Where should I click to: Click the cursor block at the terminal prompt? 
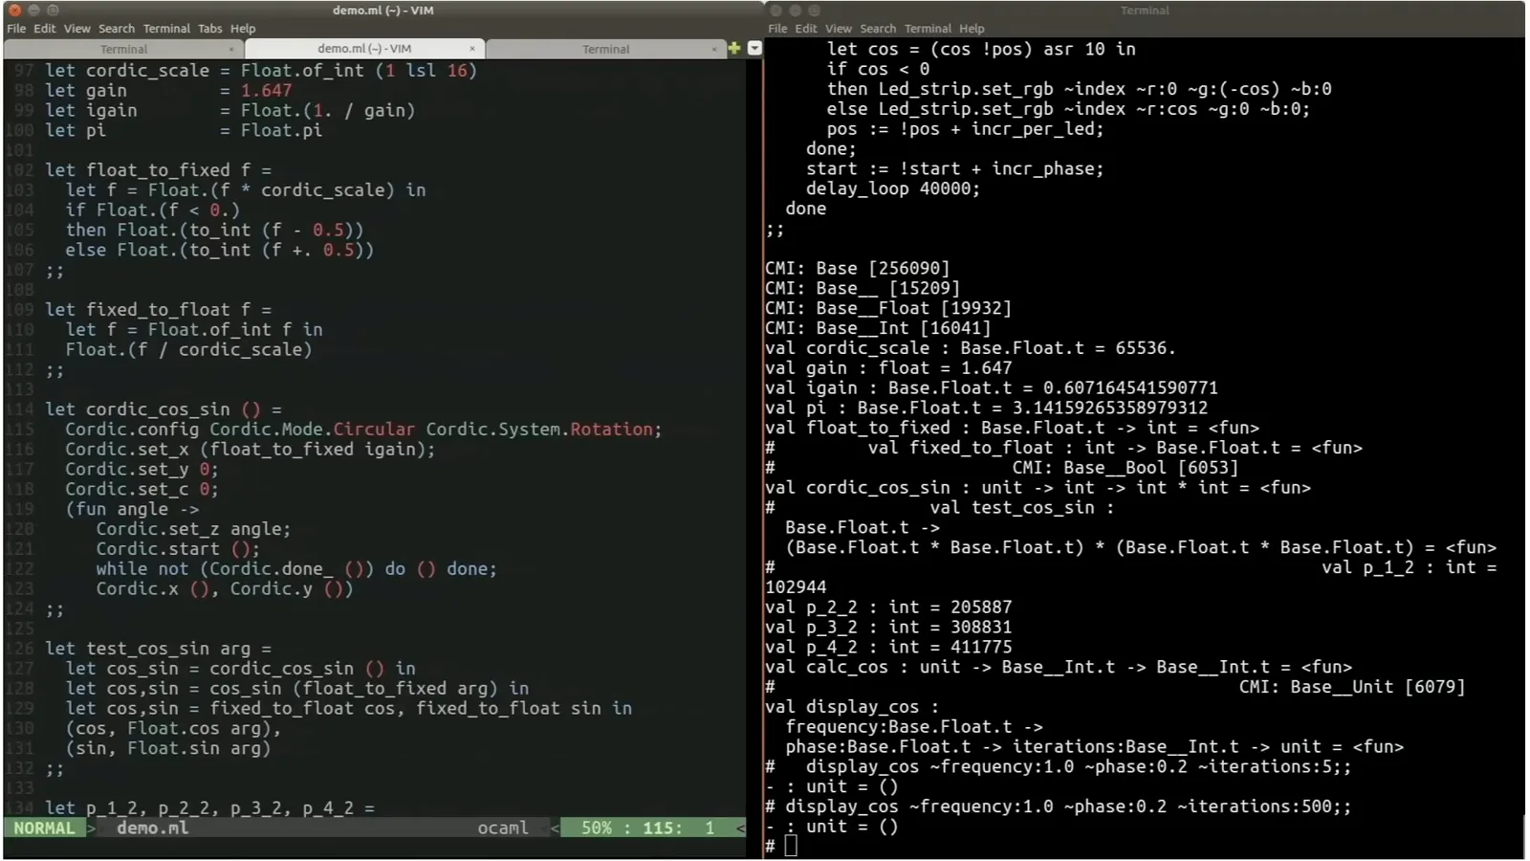tap(791, 846)
